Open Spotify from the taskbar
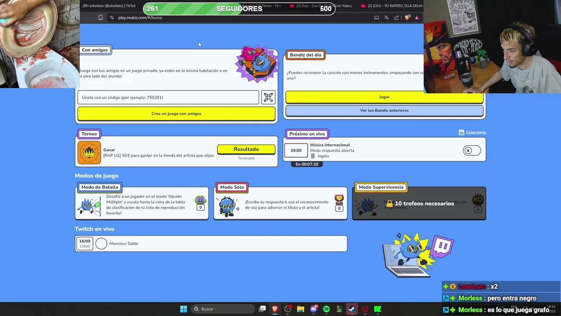This screenshot has height=316, width=561. click(x=327, y=309)
